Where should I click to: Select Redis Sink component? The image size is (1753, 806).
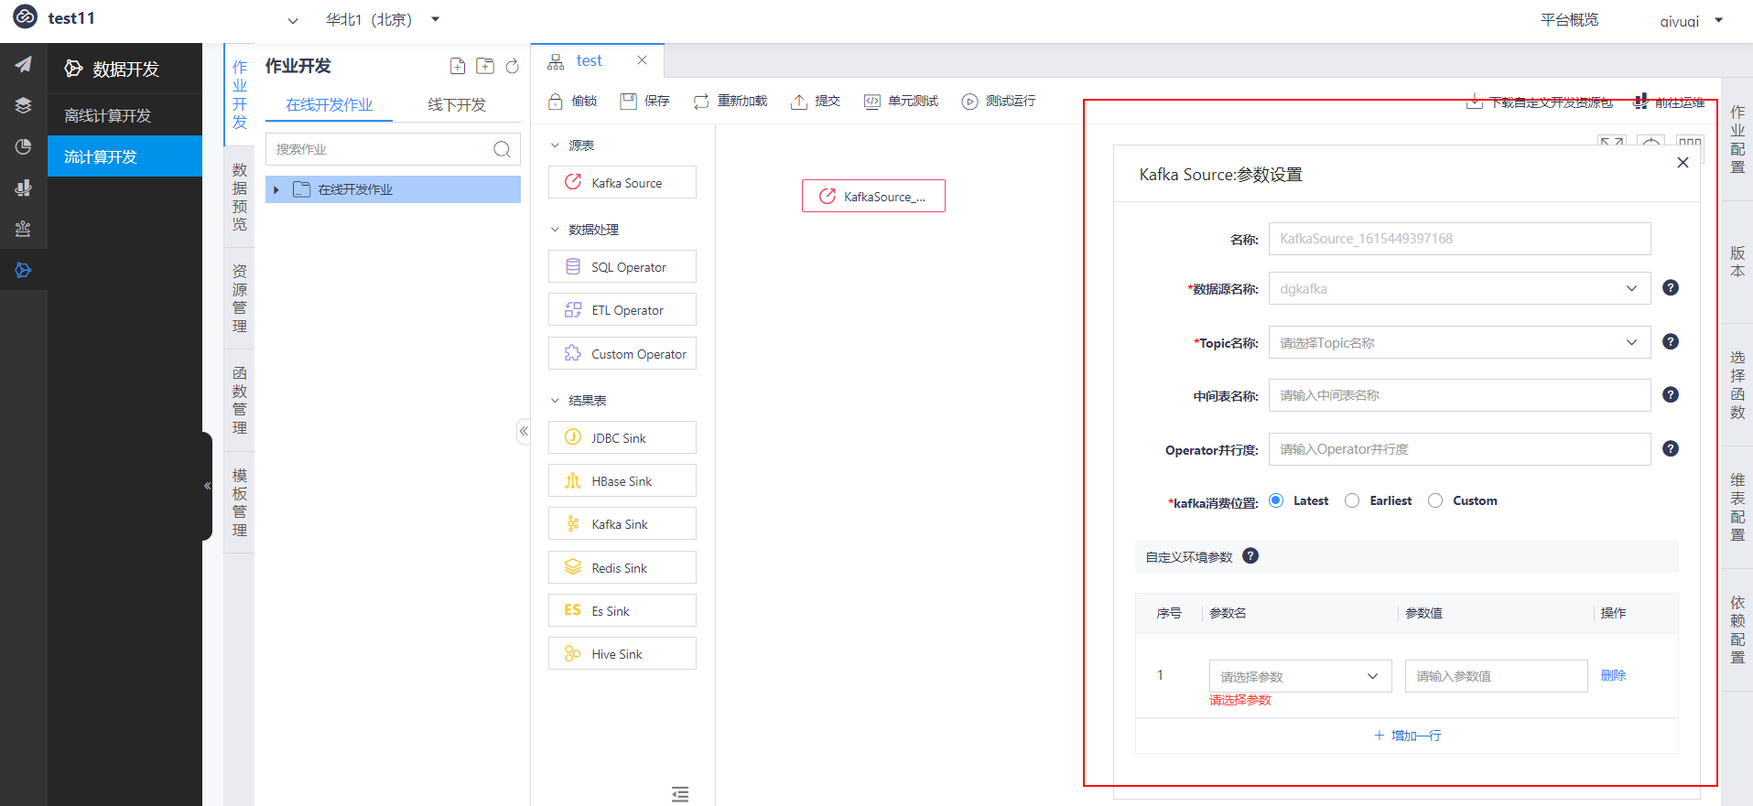[x=622, y=567]
